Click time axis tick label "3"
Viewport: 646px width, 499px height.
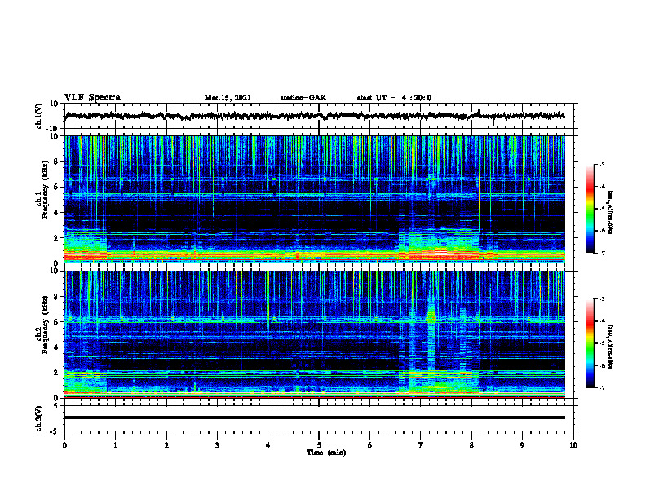217,445
